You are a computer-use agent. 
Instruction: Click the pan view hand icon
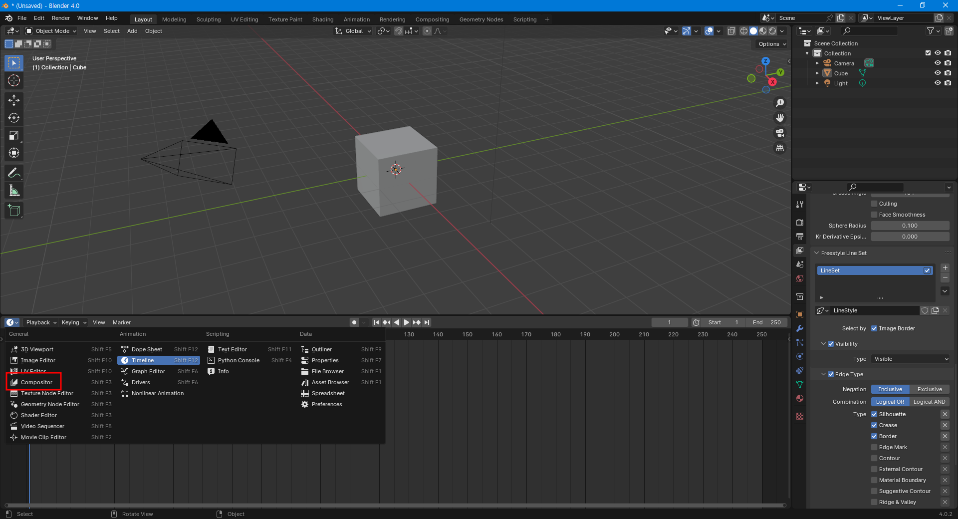pyautogui.click(x=780, y=118)
